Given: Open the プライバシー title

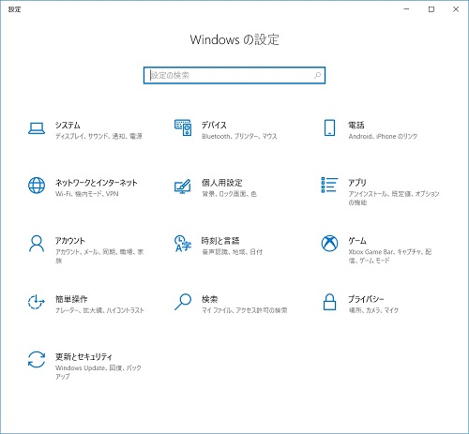Looking at the screenshot, I should [x=366, y=299].
